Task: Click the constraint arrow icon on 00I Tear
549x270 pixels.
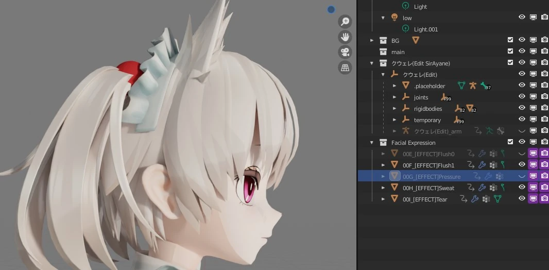Action: click(x=464, y=199)
